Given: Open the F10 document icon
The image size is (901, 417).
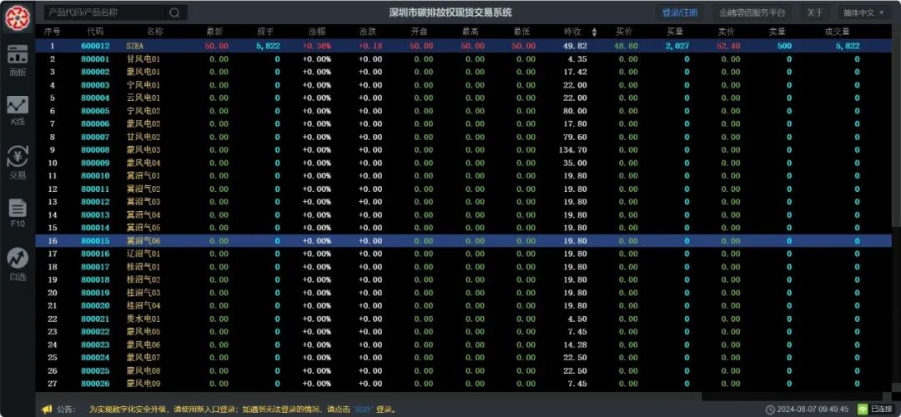Looking at the screenshot, I should click(18, 213).
